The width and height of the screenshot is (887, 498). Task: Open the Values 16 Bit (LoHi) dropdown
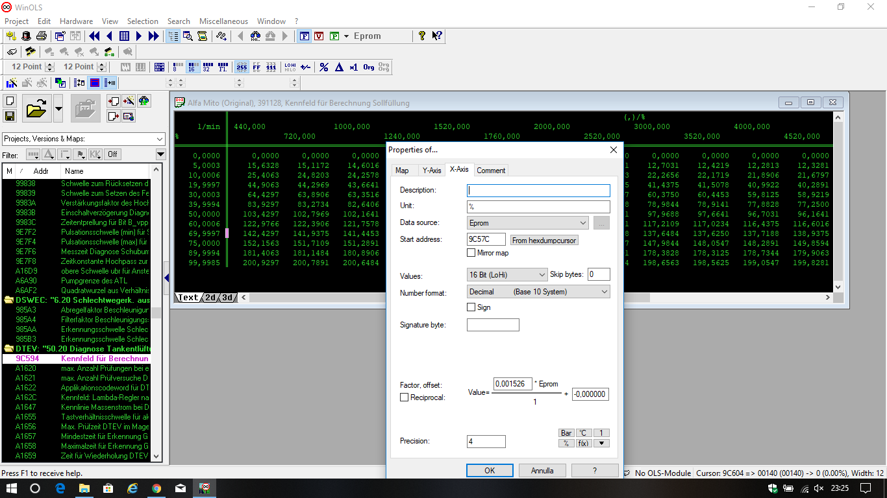[507, 275]
